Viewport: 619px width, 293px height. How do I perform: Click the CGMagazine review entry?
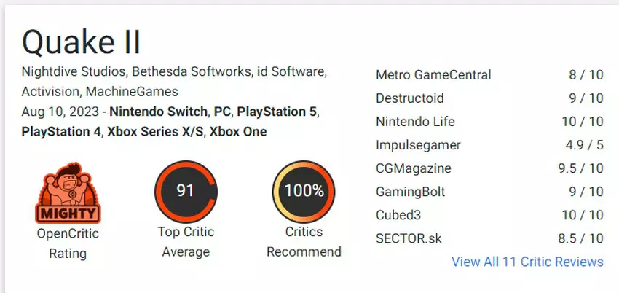[414, 168]
